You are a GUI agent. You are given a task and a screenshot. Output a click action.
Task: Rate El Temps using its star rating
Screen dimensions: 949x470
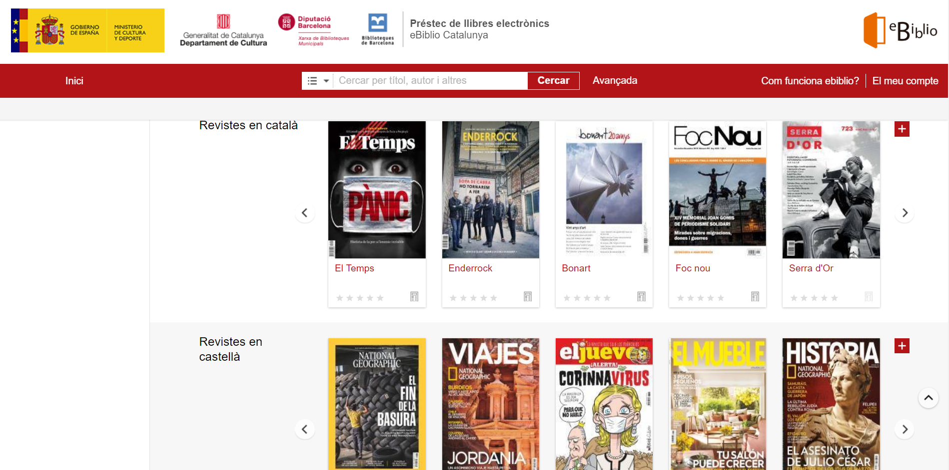pyautogui.click(x=360, y=298)
